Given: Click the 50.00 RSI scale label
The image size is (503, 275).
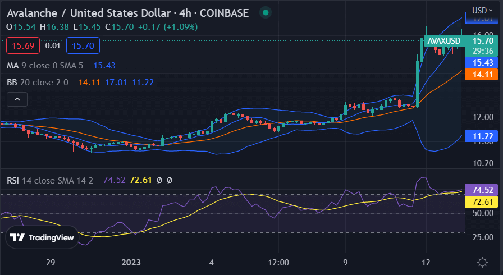Looking at the screenshot, I should [483, 213].
